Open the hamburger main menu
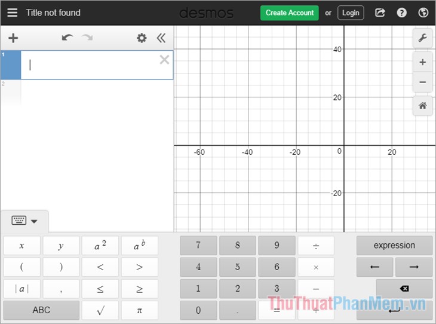 coord(12,13)
